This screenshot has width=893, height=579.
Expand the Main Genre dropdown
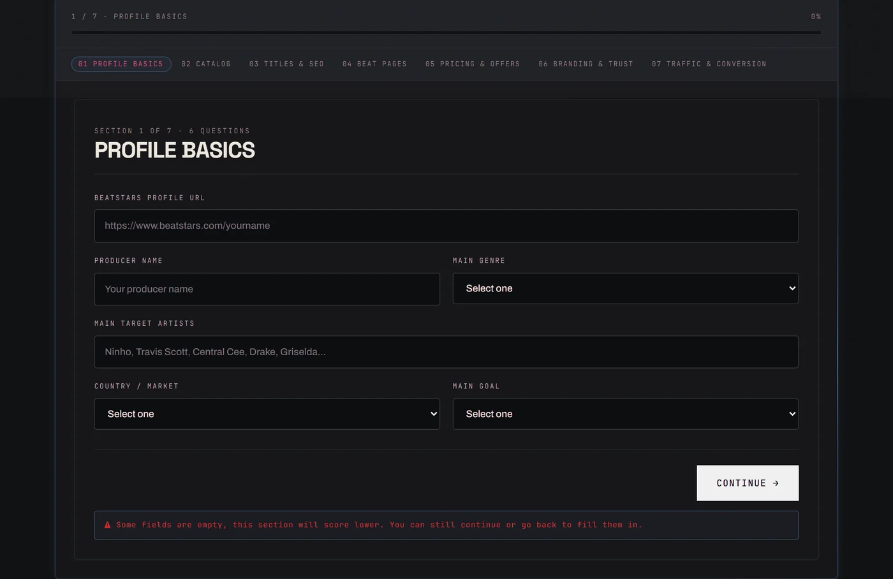626,288
